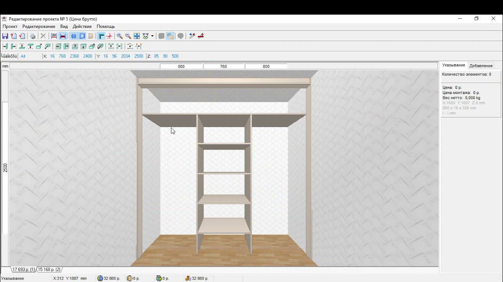The width and height of the screenshot is (503, 282).
Task: Click the zoom out magnifier icon
Action: click(x=128, y=36)
